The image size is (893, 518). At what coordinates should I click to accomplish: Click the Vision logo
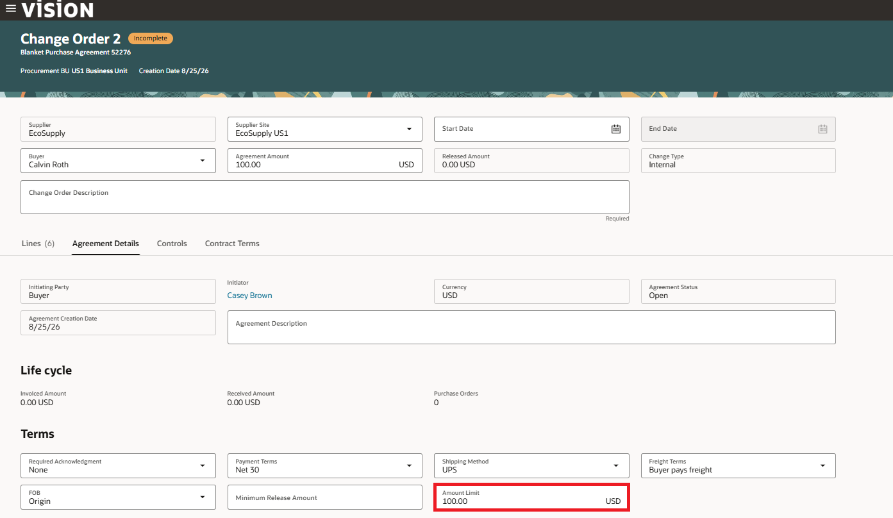pyautogui.click(x=58, y=10)
